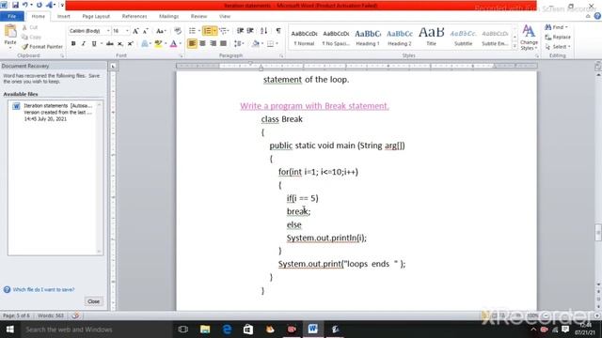Click the Shading paint bucket color
This screenshot has height=338, width=602.
[256, 44]
